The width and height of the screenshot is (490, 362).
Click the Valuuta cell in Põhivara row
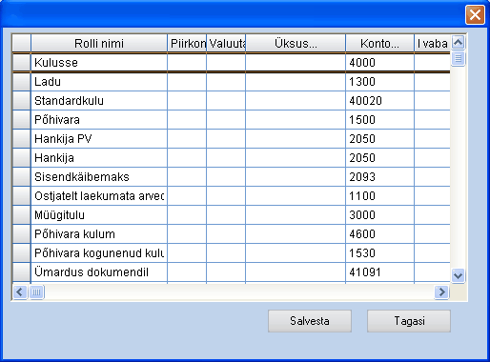pyautogui.click(x=226, y=120)
